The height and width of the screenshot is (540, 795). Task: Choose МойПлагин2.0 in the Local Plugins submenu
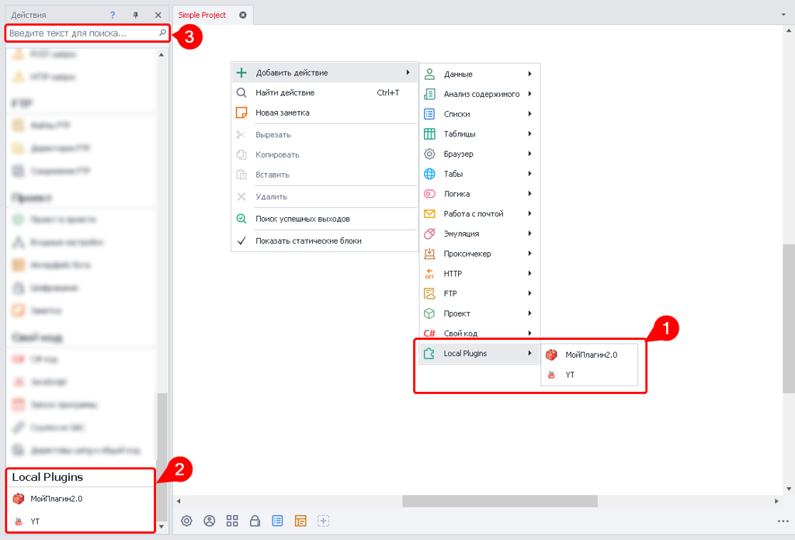click(591, 355)
